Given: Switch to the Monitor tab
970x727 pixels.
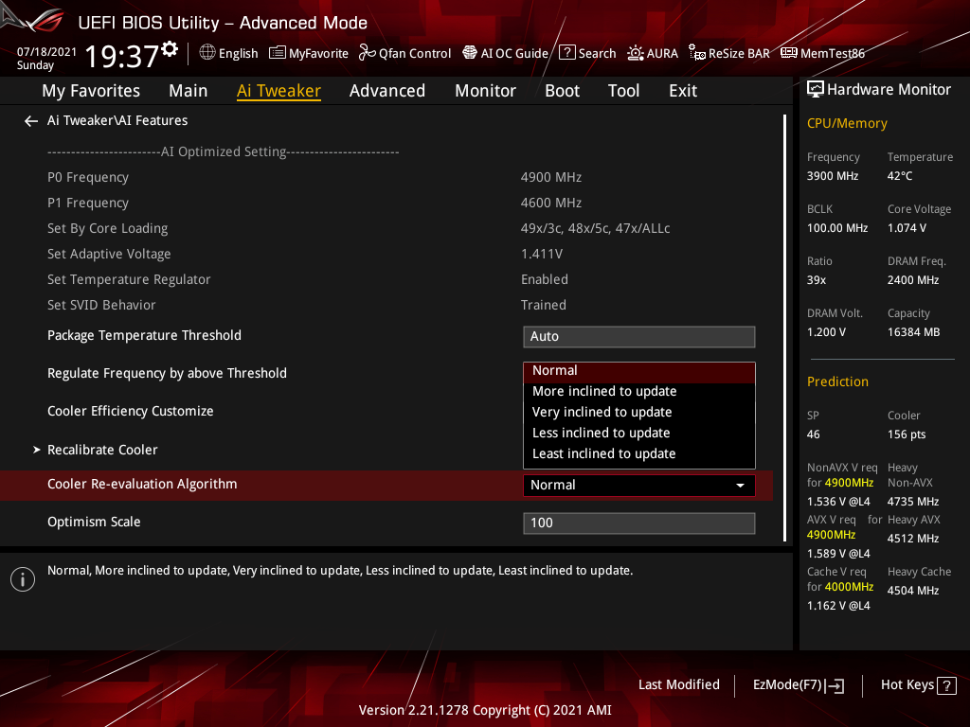Looking at the screenshot, I should point(485,91).
